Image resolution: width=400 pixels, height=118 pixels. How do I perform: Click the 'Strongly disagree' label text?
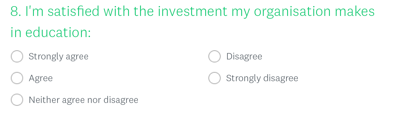coord(262,79)
